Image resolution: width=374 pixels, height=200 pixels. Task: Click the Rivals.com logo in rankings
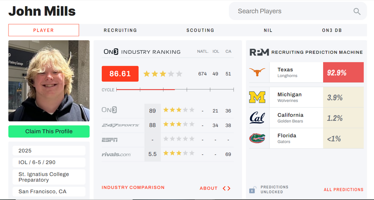tap(116, 154)
